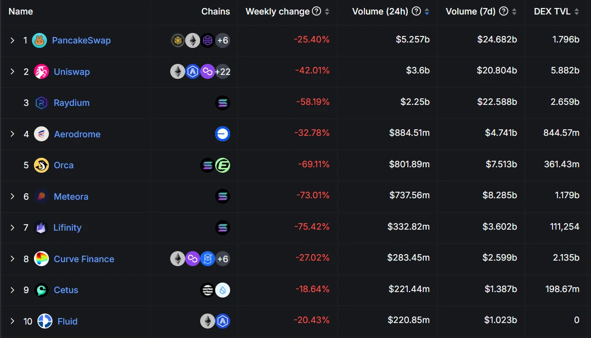Click the Fluid logo icon
Viewport: 591px width, 338px height.
tap(45, 321)
